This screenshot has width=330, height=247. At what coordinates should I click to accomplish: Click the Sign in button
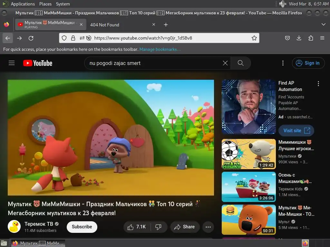[x=308, y=63]
